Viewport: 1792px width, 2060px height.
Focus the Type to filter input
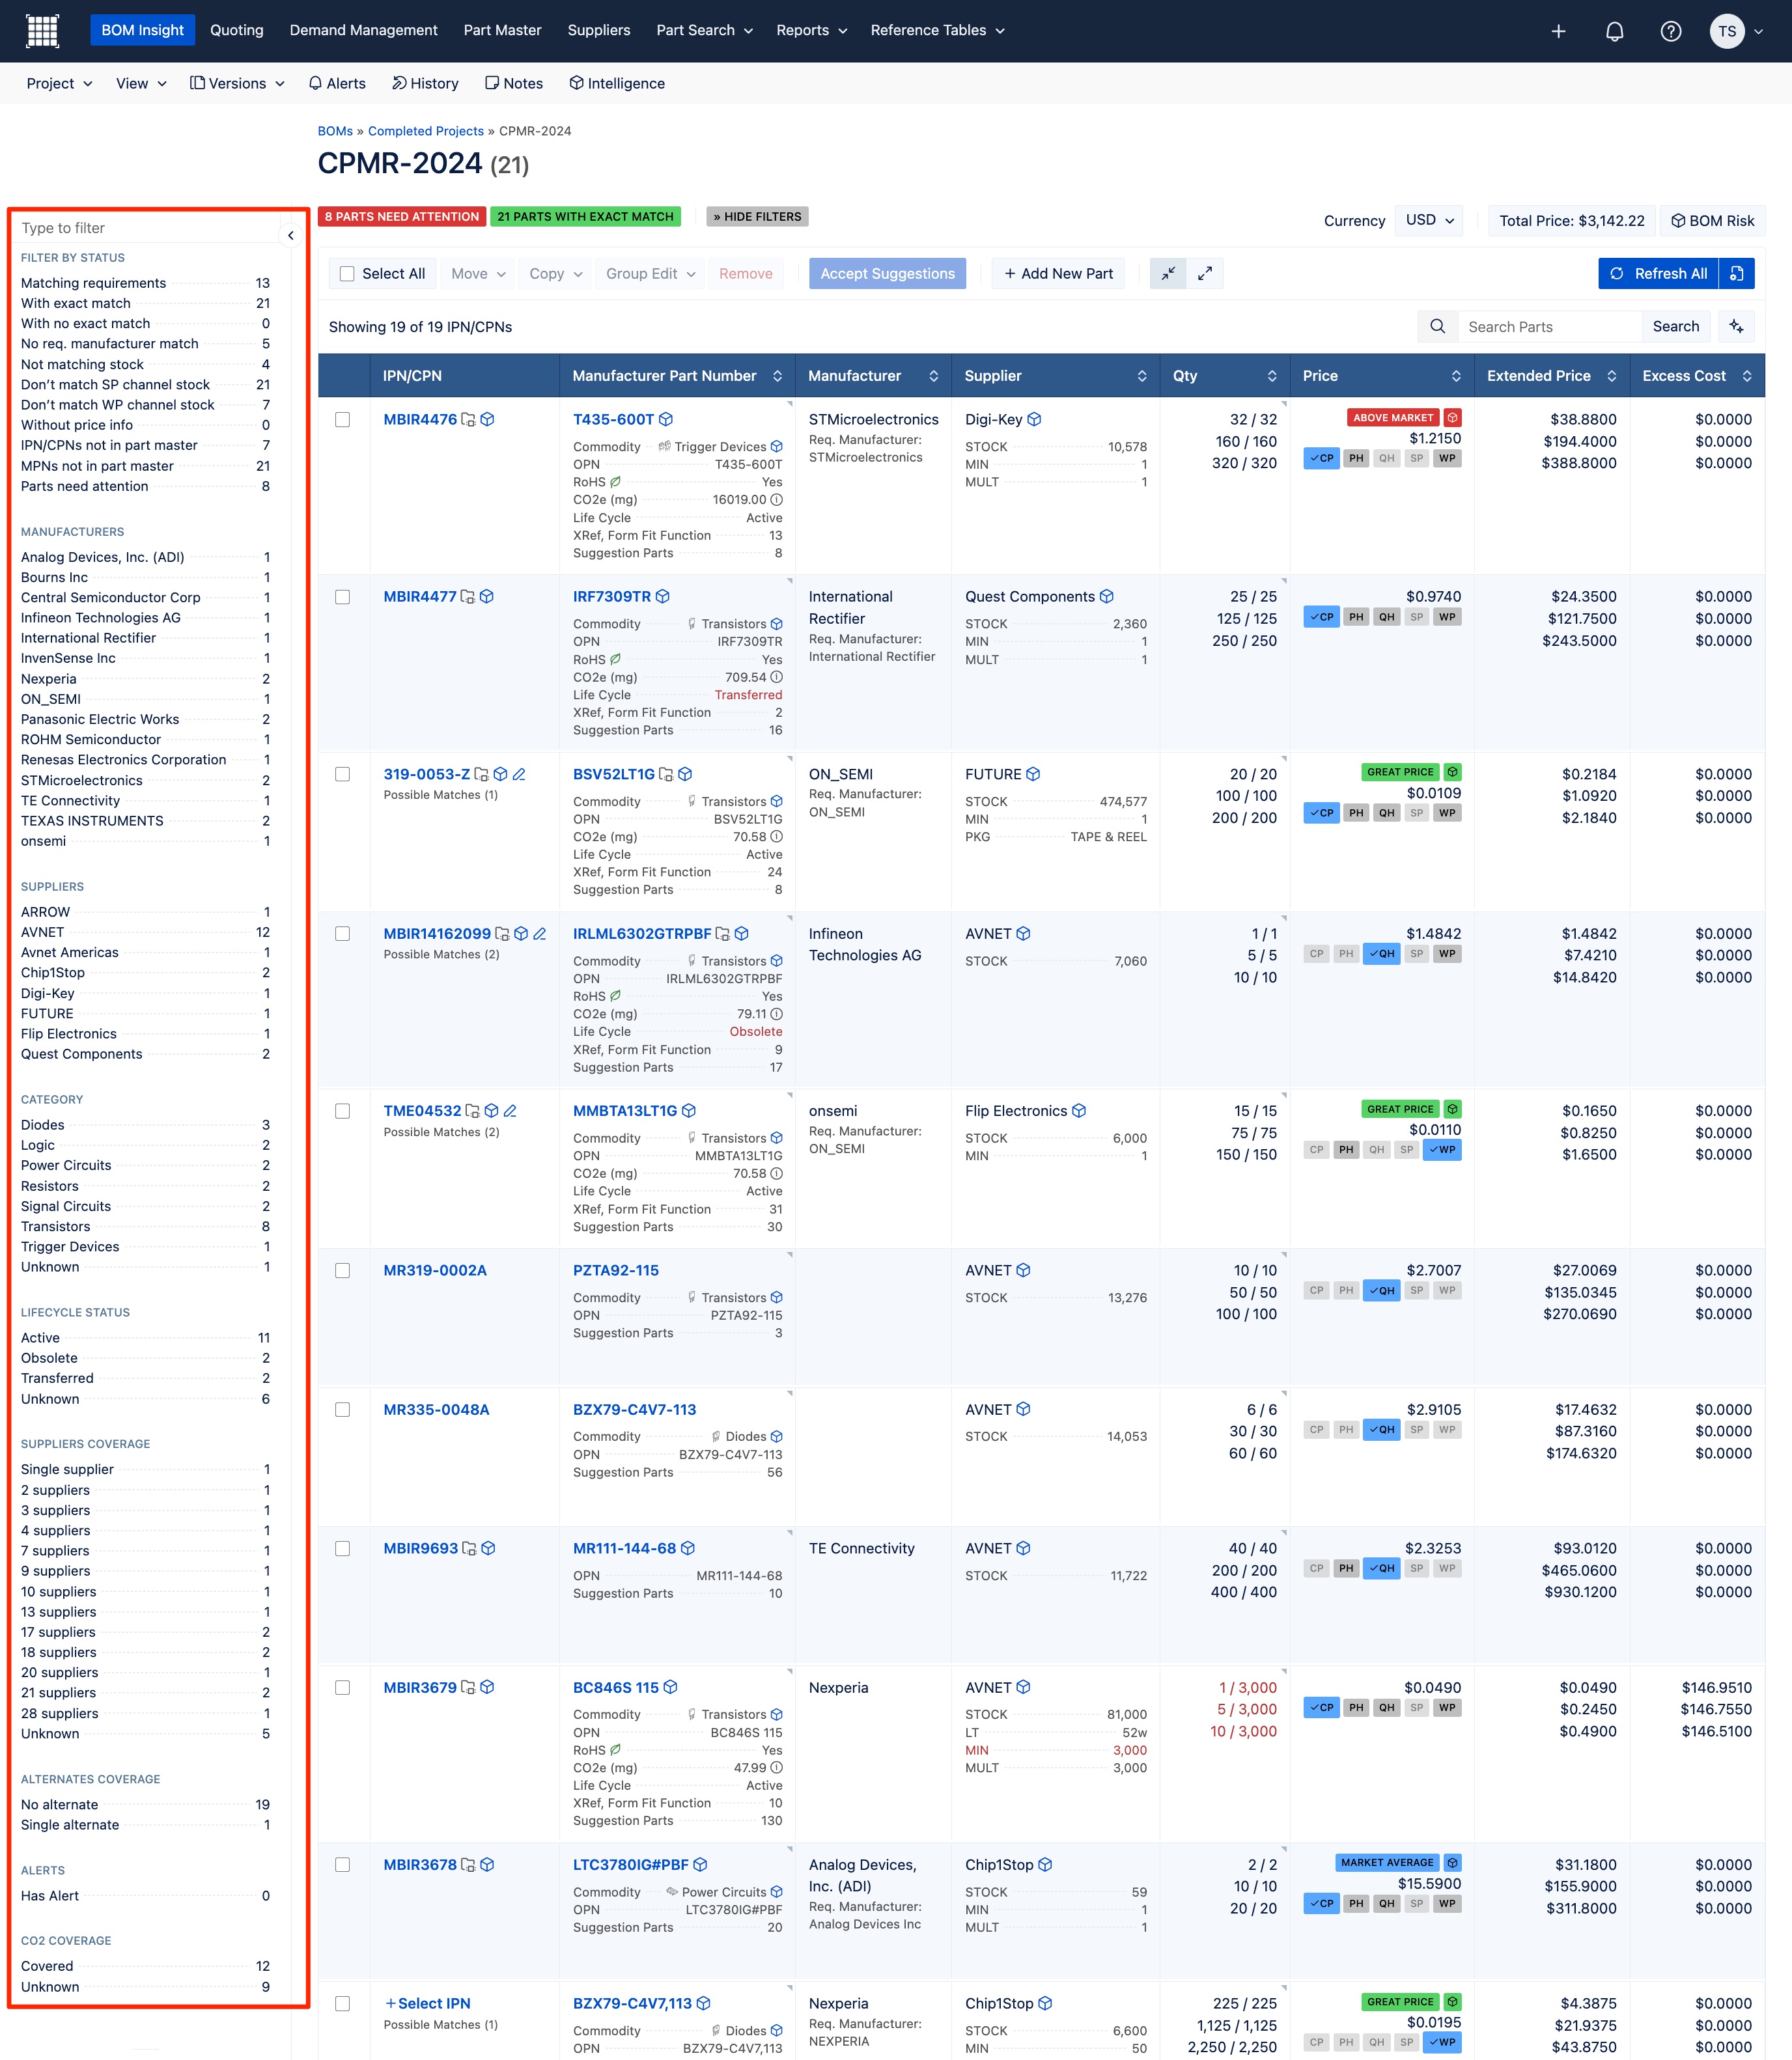point(147,228)
